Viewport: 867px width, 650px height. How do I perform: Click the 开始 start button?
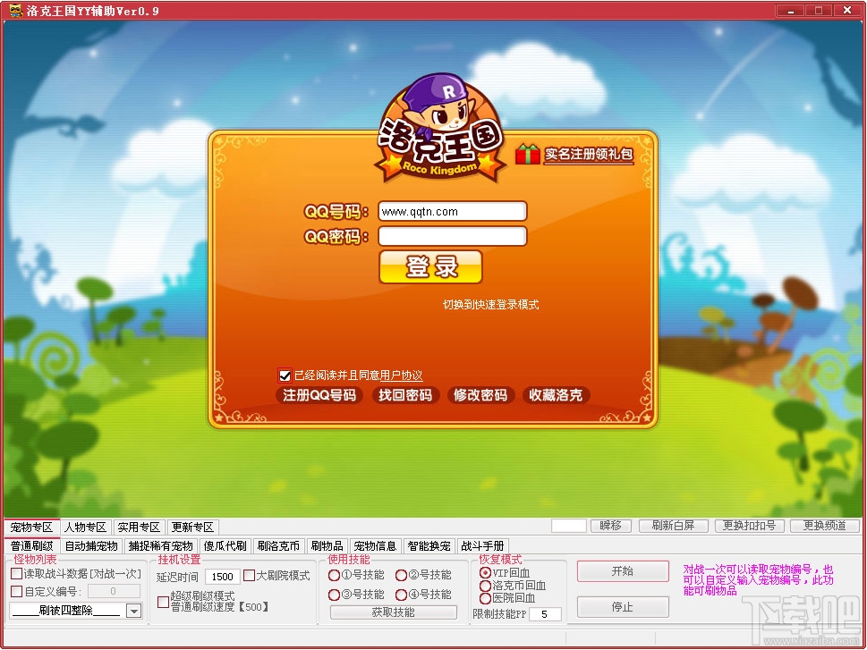623,571
